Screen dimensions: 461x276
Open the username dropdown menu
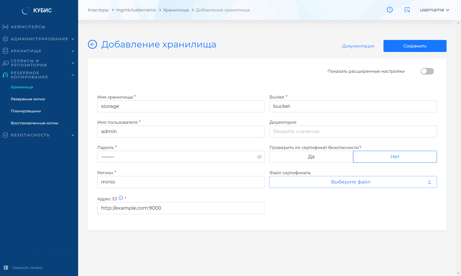[434, 10]
